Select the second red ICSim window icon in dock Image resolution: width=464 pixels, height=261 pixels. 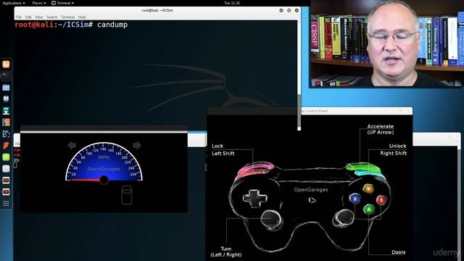tap(6, 191)
